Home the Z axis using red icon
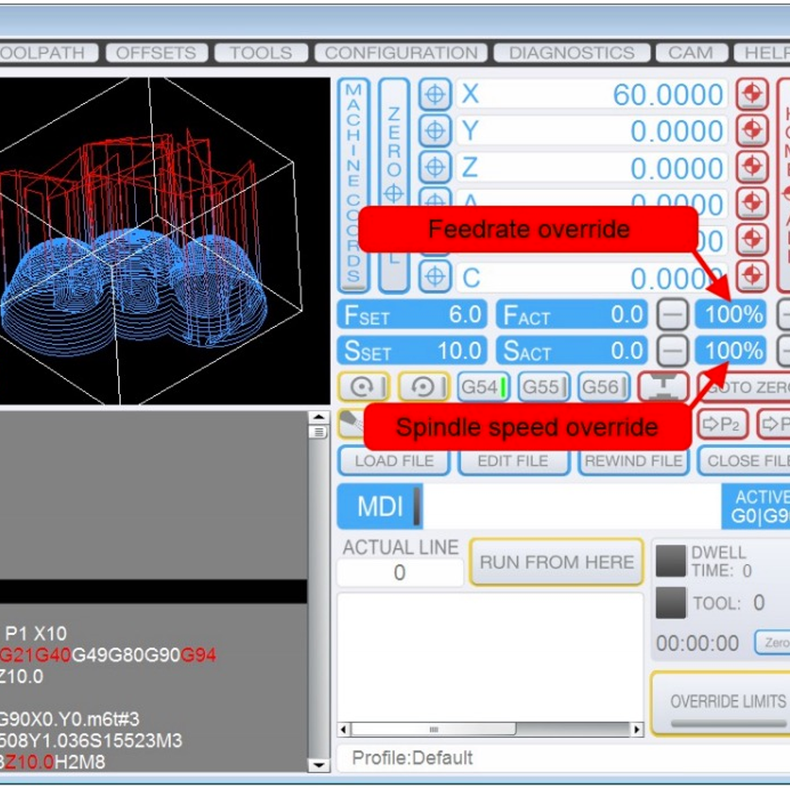This screenshot has width=790, height=790. coord(751,166)
